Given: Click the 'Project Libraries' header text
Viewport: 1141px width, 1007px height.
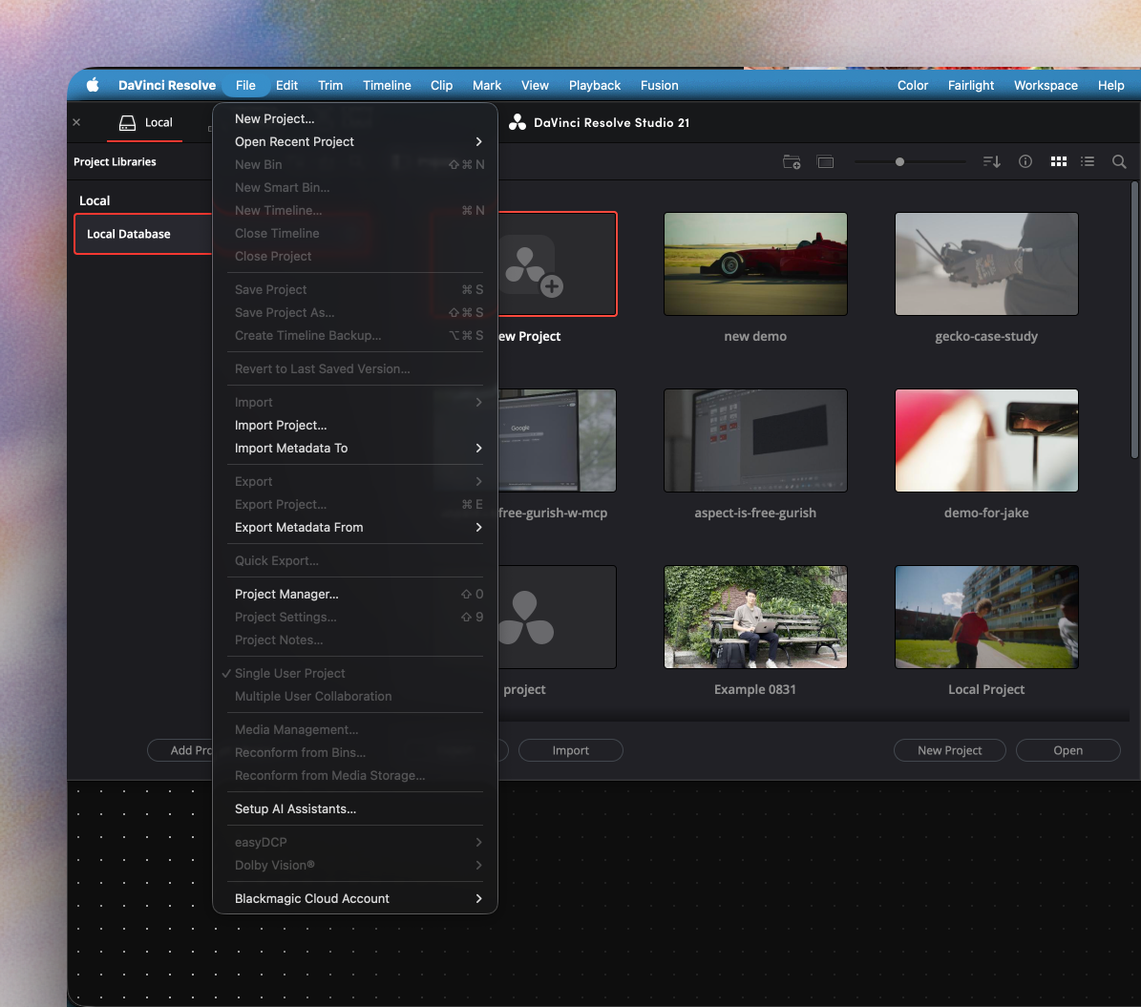Looking at the screenshot, I should [115, 161].
